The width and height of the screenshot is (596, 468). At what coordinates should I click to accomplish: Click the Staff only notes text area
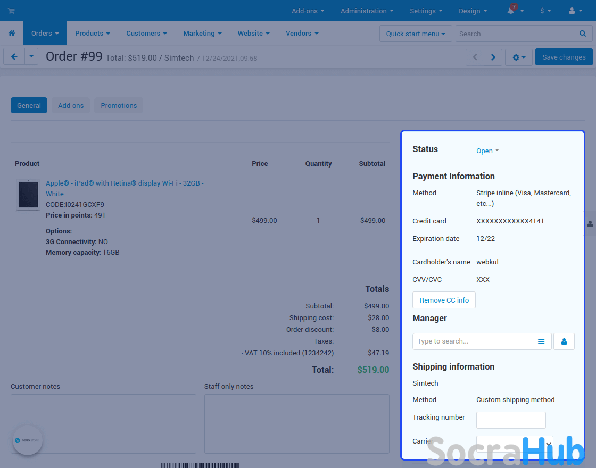(297, 423)
